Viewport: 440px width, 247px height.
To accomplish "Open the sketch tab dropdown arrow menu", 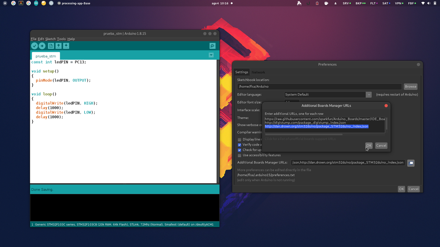I will click(211, 55).
